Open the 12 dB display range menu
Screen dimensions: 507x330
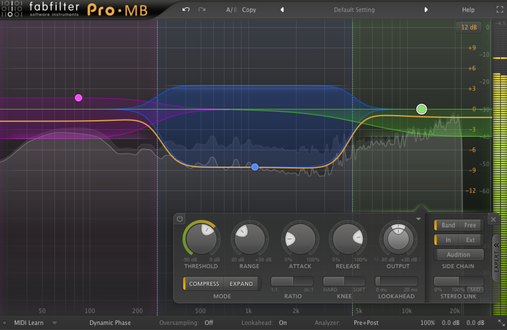coord(469,27)
